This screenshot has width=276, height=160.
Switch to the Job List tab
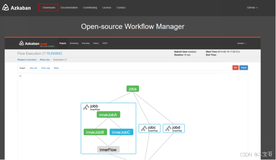33,68
